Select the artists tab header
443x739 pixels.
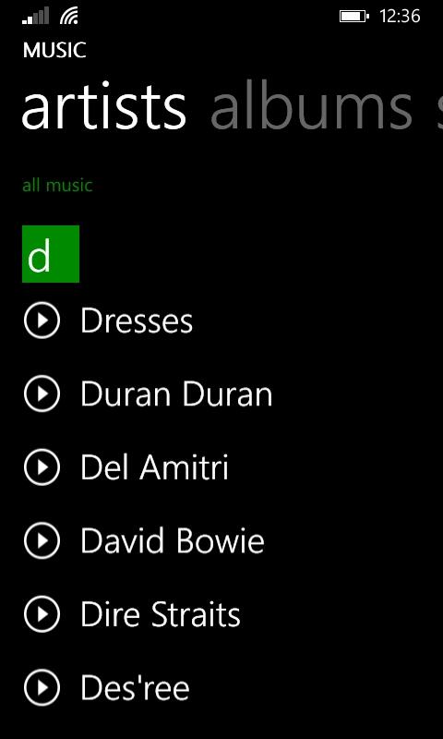point(104,107)
